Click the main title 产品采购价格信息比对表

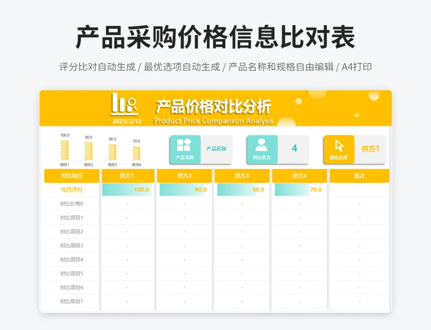coord(215,37)
